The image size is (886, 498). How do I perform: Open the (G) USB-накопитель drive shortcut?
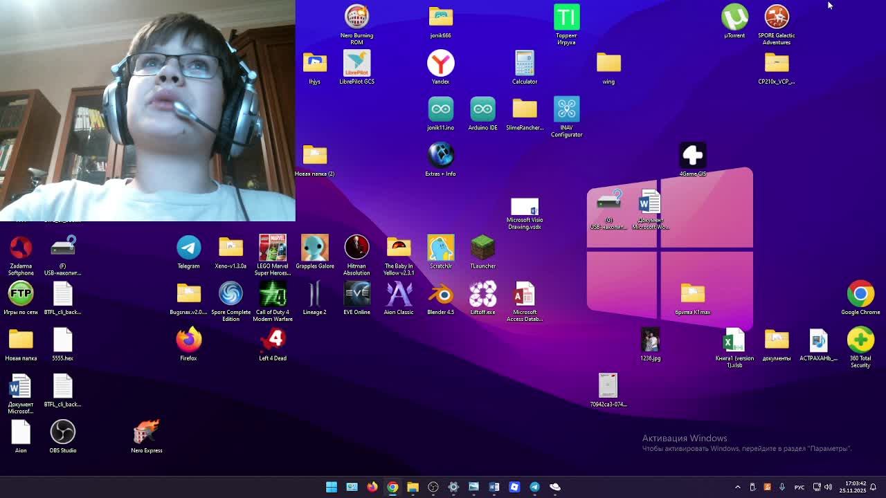pos(608,201)
